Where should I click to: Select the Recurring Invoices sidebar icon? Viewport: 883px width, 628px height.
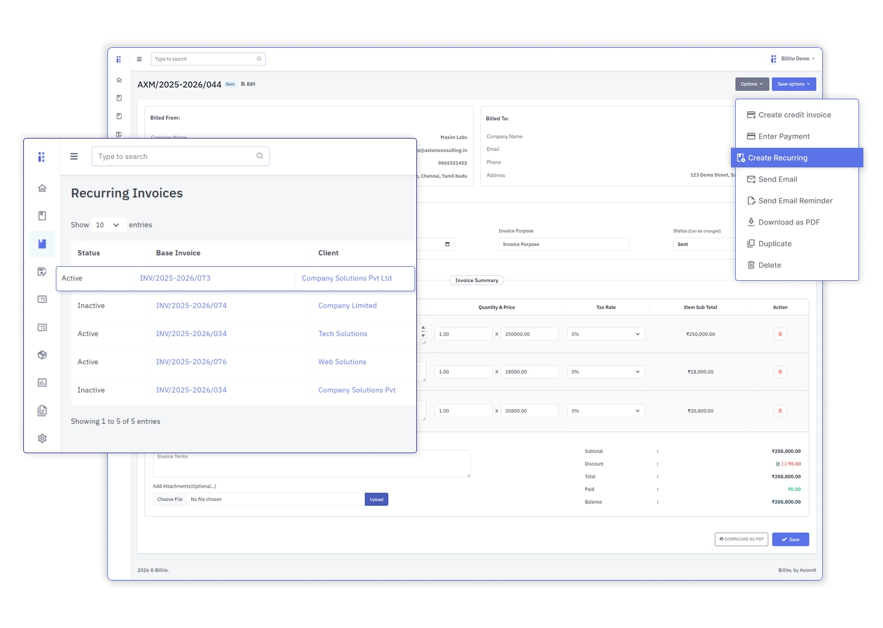coord(42,243)
